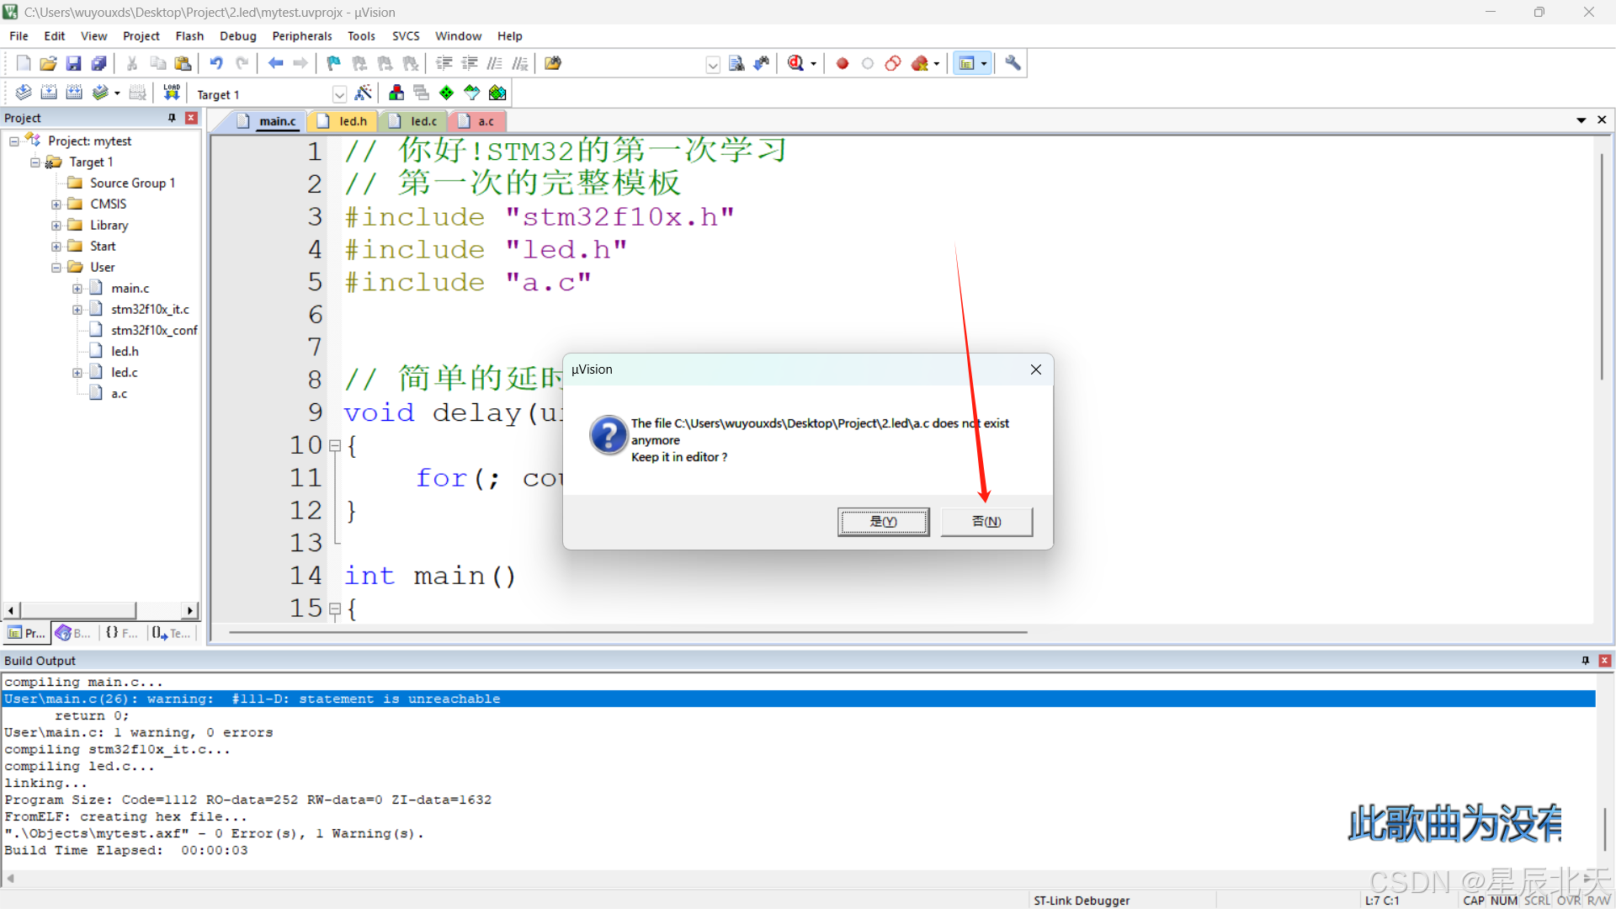Screen dimensions: 1616x909
Task: Open the Target 1 dropdown
Action: click(x=339, y=94)
